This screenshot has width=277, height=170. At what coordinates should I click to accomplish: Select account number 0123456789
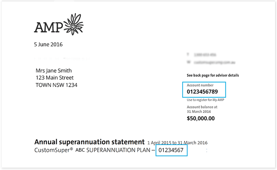tap(202, 92)
